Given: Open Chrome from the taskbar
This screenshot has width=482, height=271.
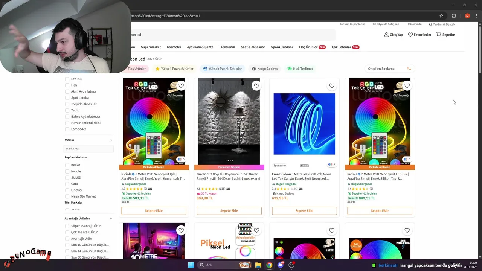Looking at the screenshot, I should (x=269, y=265).
